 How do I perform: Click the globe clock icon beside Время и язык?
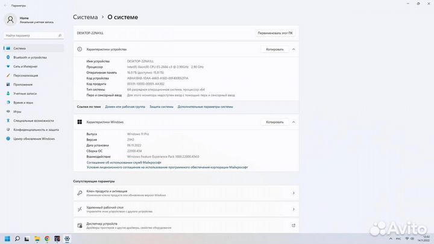(x=8, y=102)
